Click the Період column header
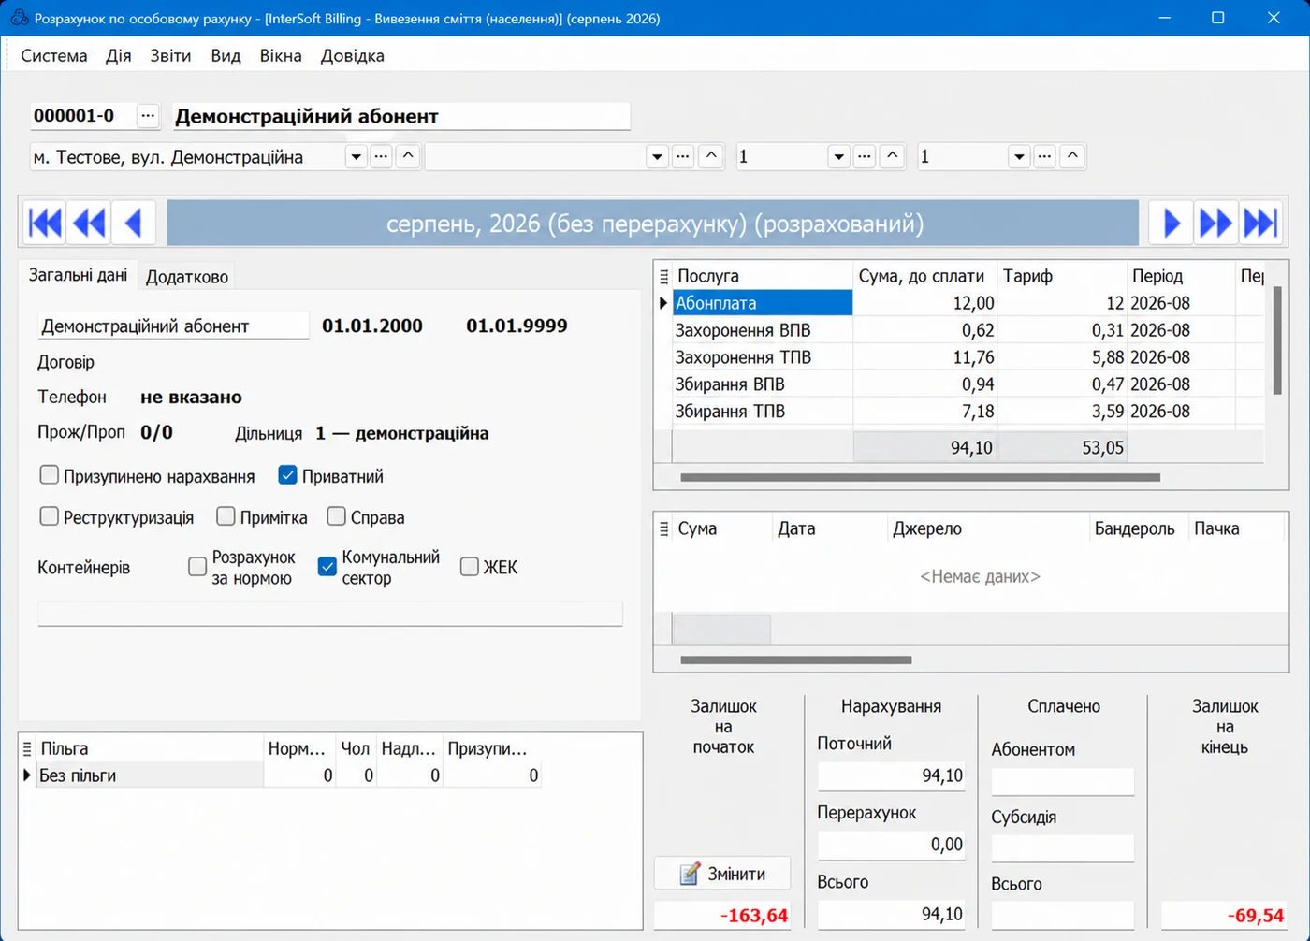 tap(1181, 276)
